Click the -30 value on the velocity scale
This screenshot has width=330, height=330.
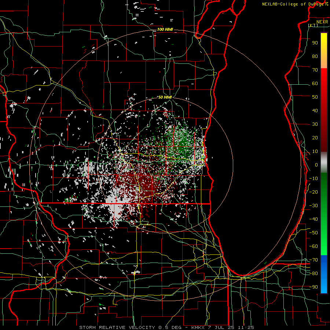pyautogui.click(x=313, y=206)
